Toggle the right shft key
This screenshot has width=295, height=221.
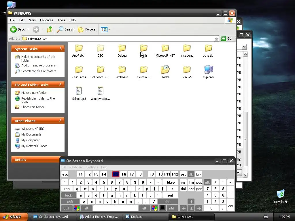[168, 202]
